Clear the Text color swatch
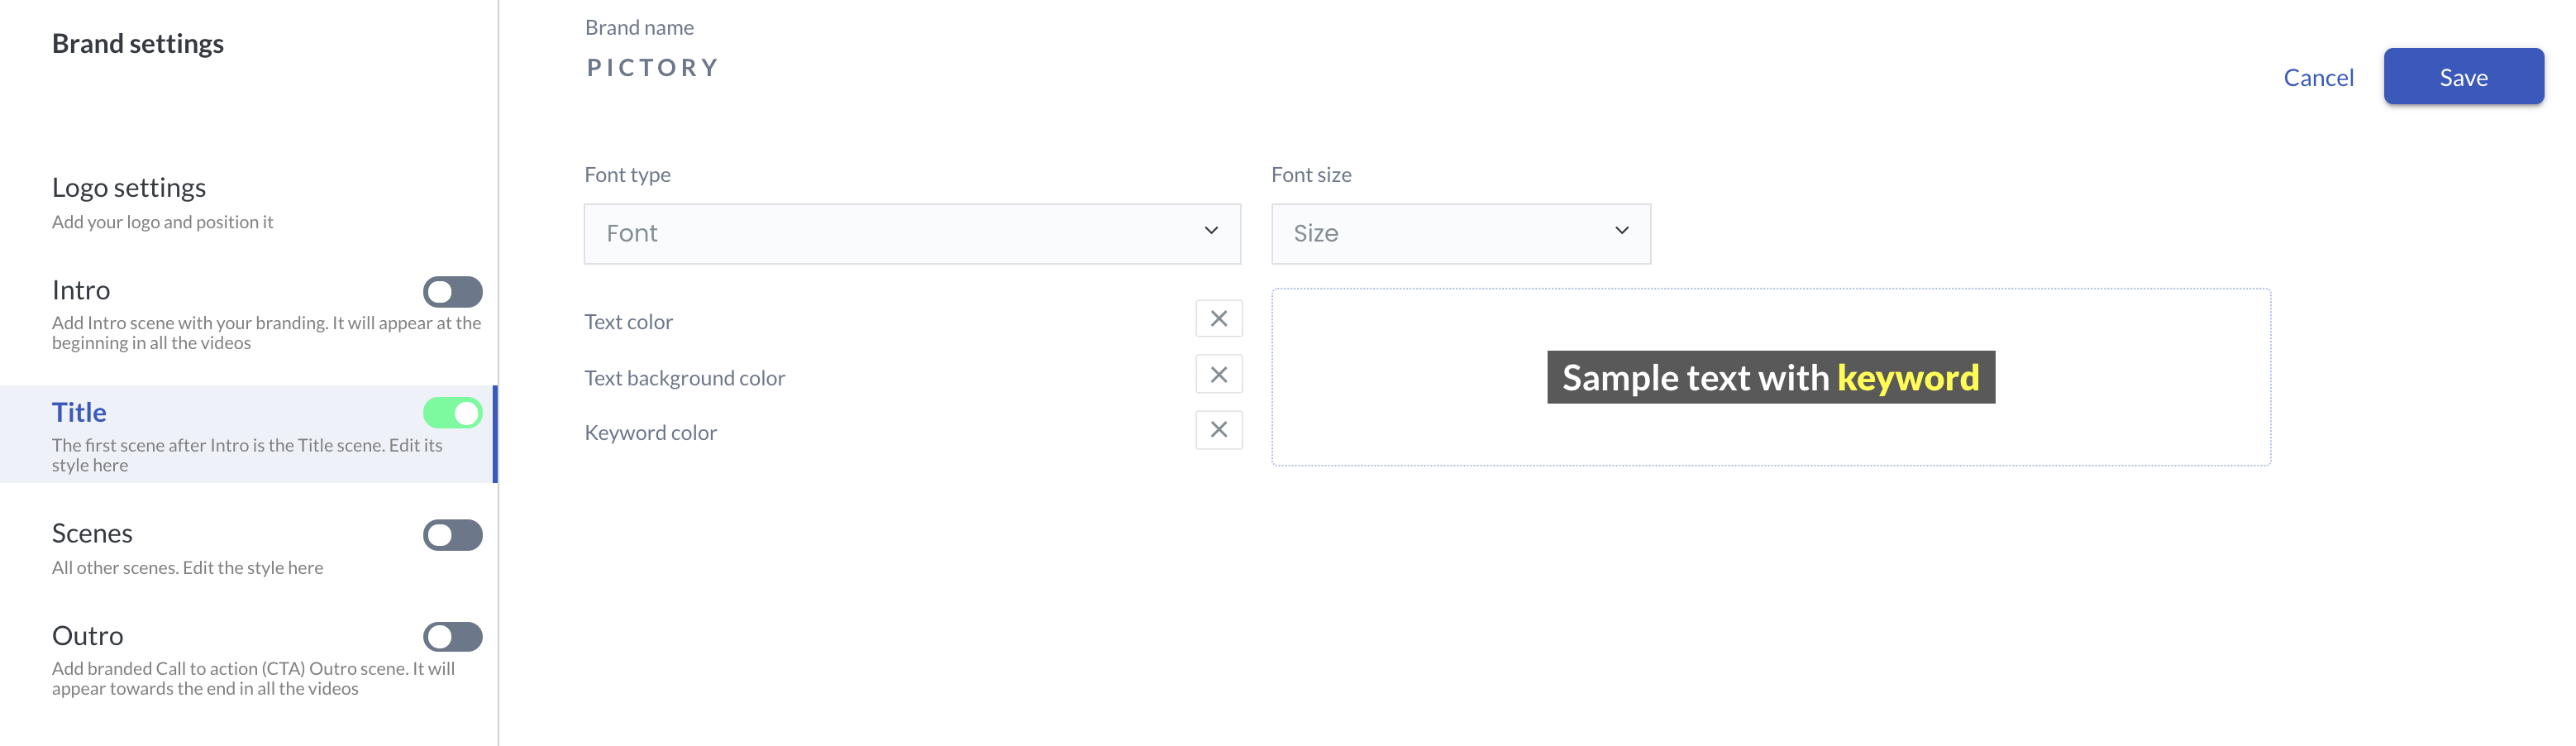2576x746 pixels. [x=1218, y=319]
